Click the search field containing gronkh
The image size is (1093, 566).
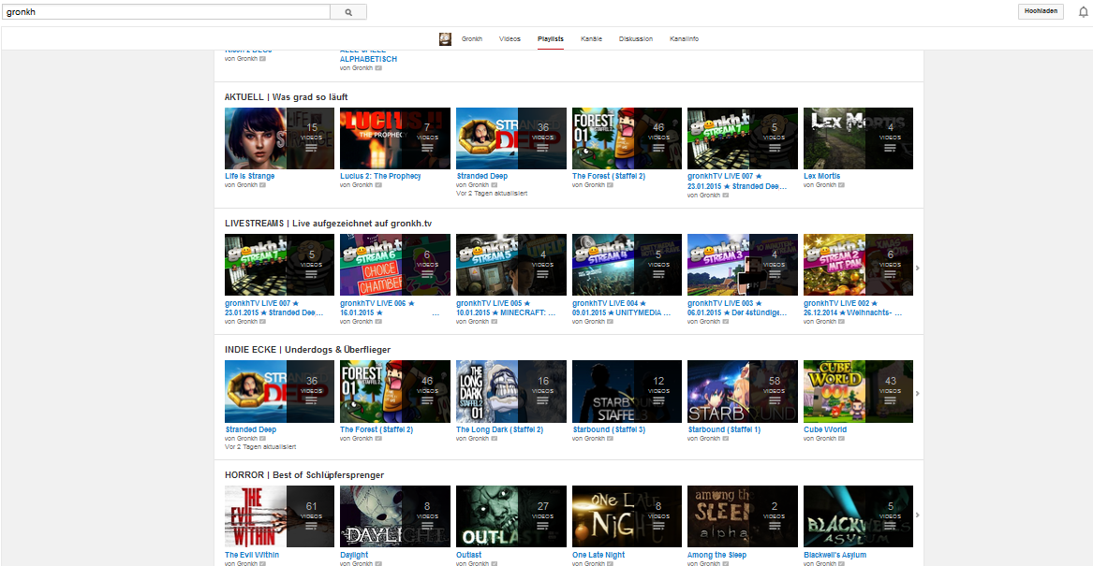pos(167,12)
